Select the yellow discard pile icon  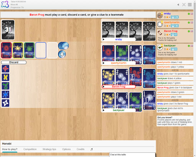[5, 77]
